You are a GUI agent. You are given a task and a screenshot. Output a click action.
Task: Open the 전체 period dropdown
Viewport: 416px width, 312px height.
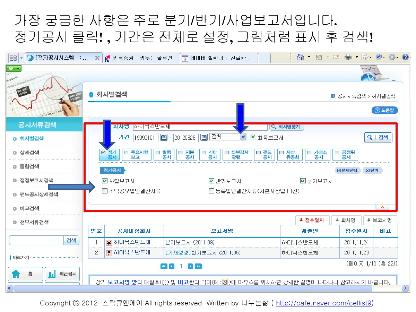tap(243, 137)
